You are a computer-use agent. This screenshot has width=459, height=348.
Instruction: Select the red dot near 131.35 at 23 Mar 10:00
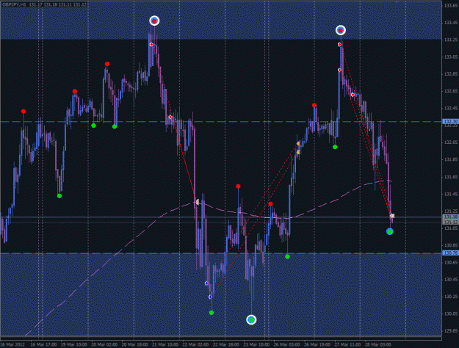pyautogui.click(x=270, y=203)
